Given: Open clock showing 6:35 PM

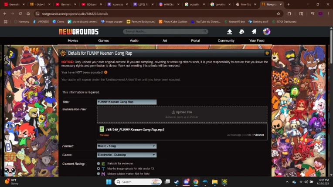Looking at the screenshot, I should tap(323, 182).
